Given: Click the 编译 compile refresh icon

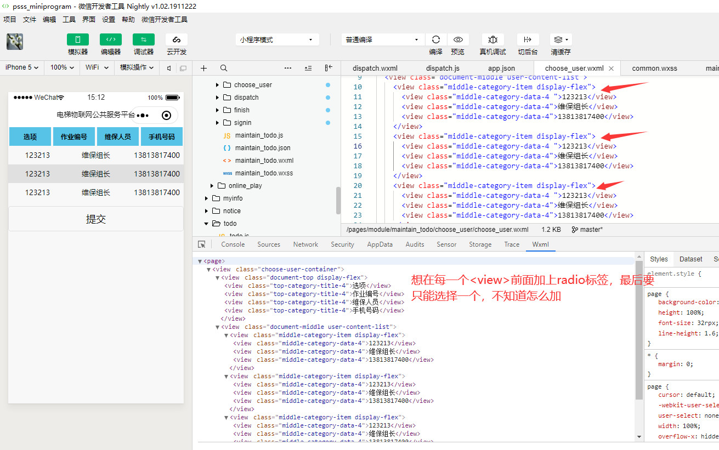Looking at the screenshot, I should (x=436, y=39).
